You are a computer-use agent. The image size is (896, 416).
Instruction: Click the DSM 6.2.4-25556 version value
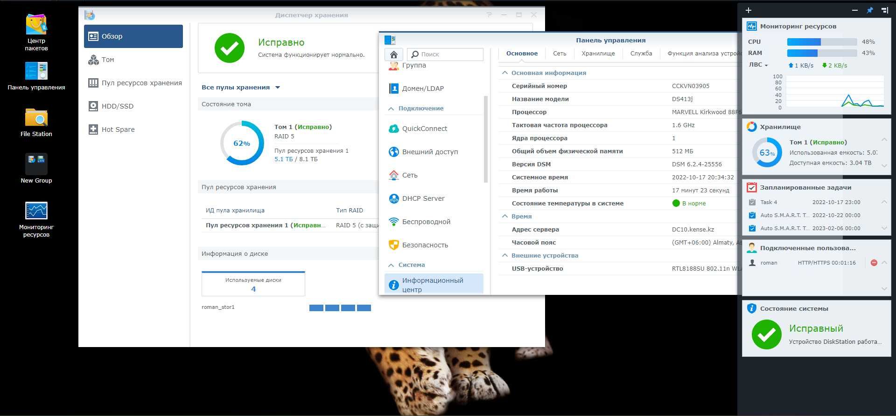click(x=697, y=164)
